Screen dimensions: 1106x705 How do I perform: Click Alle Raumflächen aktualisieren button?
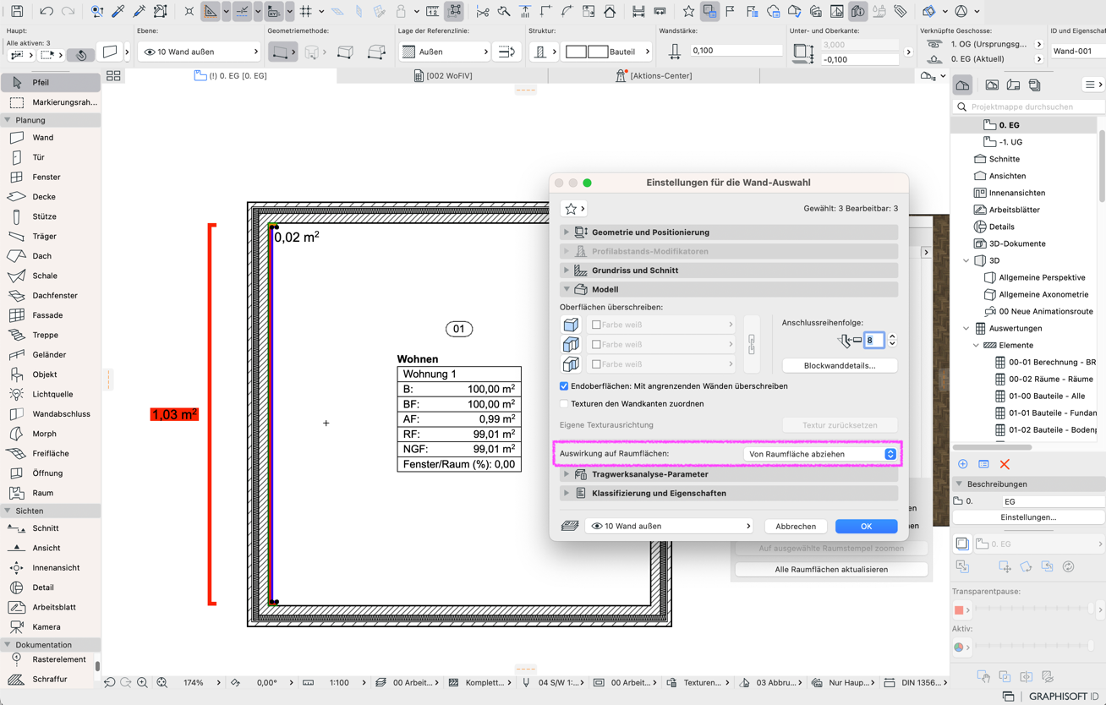831,570
